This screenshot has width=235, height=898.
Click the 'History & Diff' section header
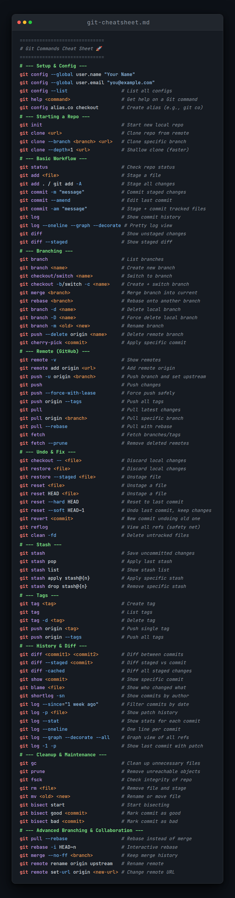(x=53, y=646)
